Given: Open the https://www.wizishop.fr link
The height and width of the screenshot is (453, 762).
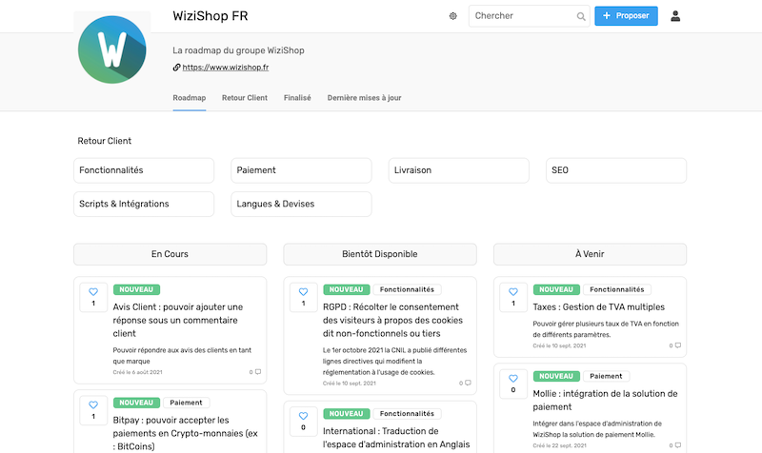Looking at the screenshot, I should pos(226,68).
